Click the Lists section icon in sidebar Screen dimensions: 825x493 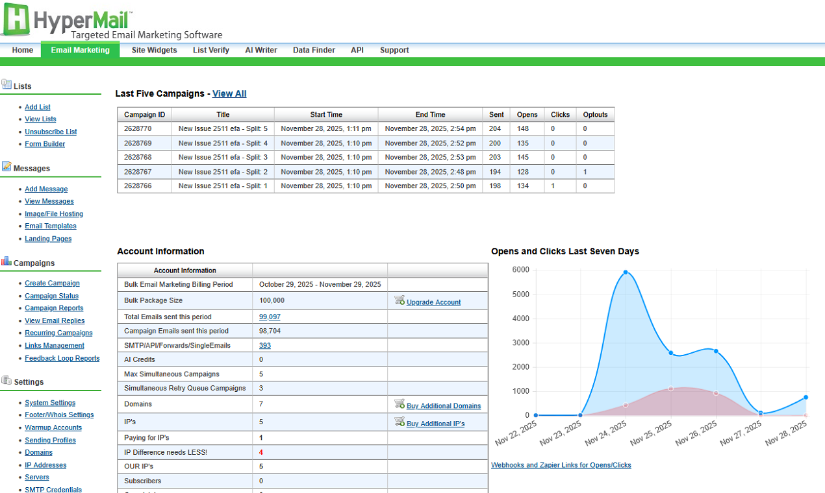[6, 85]
